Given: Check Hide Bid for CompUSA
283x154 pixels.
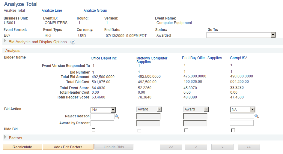Looking at the screenshot, I should (233, 130).
